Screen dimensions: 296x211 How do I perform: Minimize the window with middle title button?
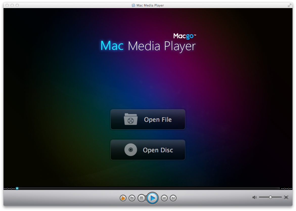(x=12, y=5)
